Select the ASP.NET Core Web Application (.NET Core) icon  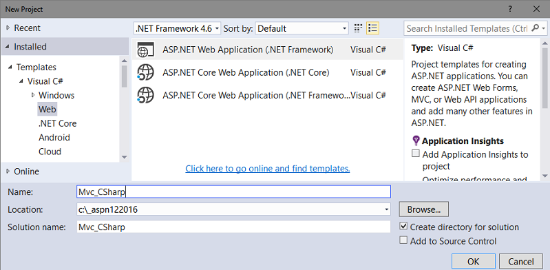145,73
